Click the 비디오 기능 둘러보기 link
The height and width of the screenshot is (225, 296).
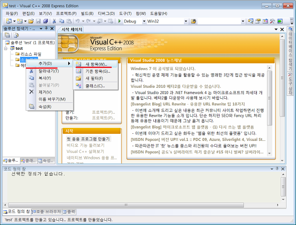85,145
